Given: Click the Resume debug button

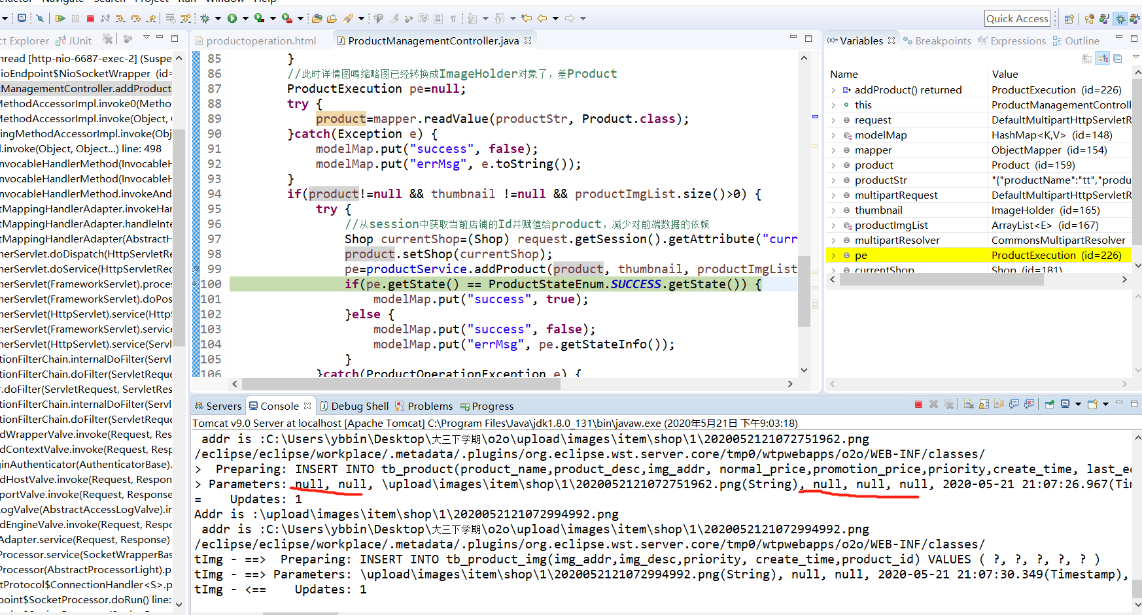Looking at the screenshot, I should (x=60, y=18).
